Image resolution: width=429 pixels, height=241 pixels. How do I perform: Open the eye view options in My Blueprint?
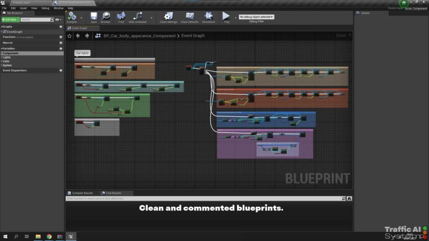59,20
